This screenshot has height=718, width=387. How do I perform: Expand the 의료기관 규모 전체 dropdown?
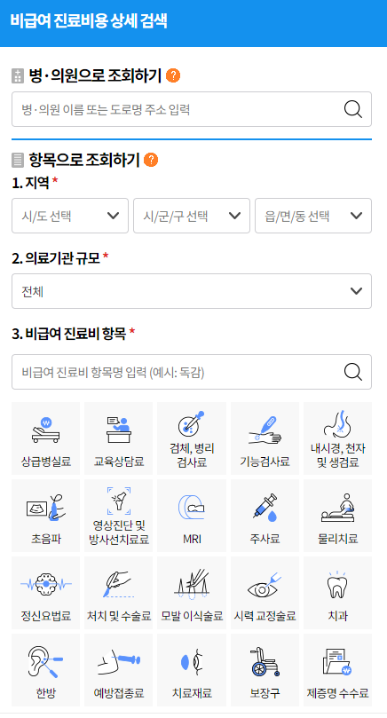[192, 291]
